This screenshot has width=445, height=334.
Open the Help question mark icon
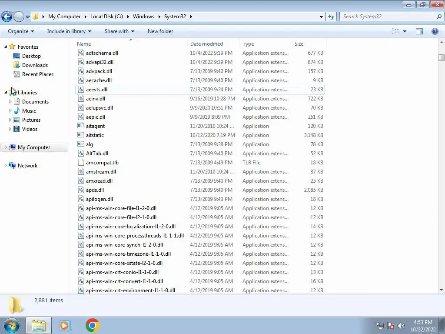(x=435, y=31)
